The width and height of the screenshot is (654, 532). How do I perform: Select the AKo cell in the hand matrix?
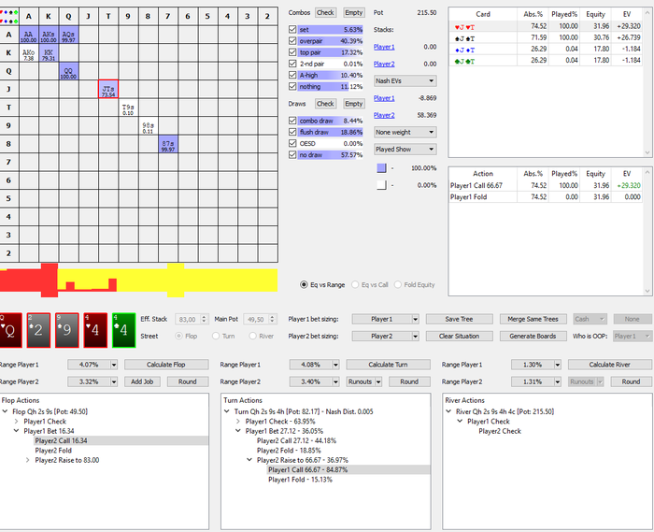tap(28, 53)
